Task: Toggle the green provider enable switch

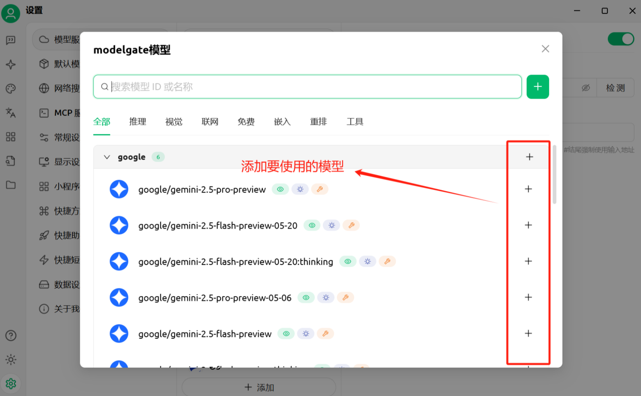Action: [x=621, y=39]
